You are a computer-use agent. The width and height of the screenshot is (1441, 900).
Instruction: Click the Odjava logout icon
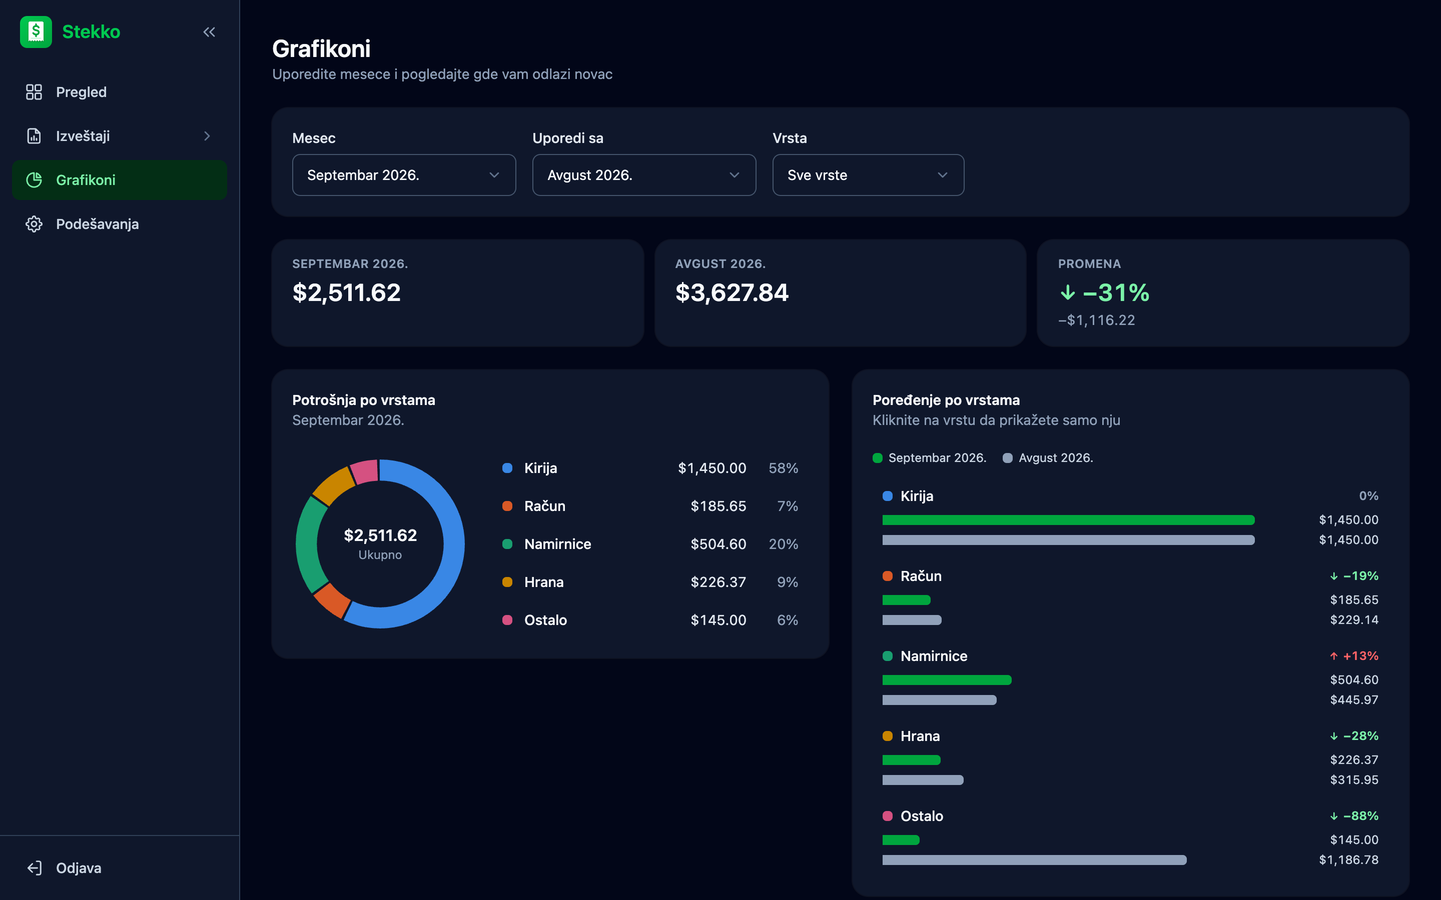point(34,868)
